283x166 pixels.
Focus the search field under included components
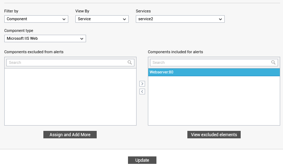(x=214, y=62)
